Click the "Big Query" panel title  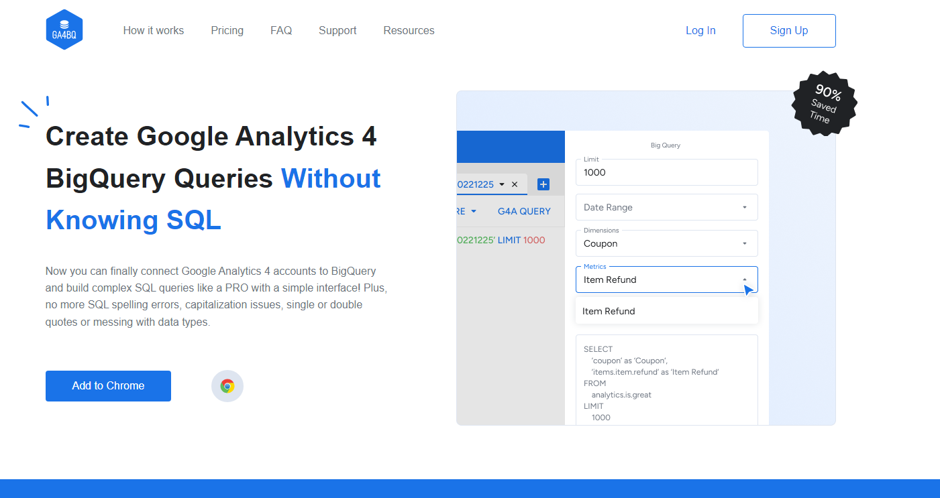point(666,145)
